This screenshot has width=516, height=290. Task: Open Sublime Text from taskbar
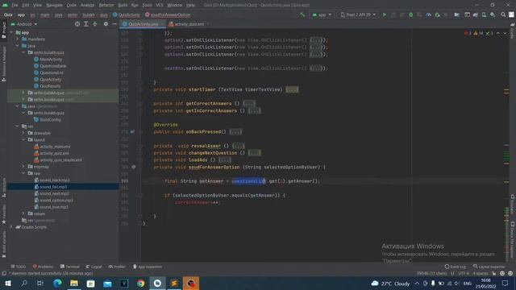(x=174, y=284)
